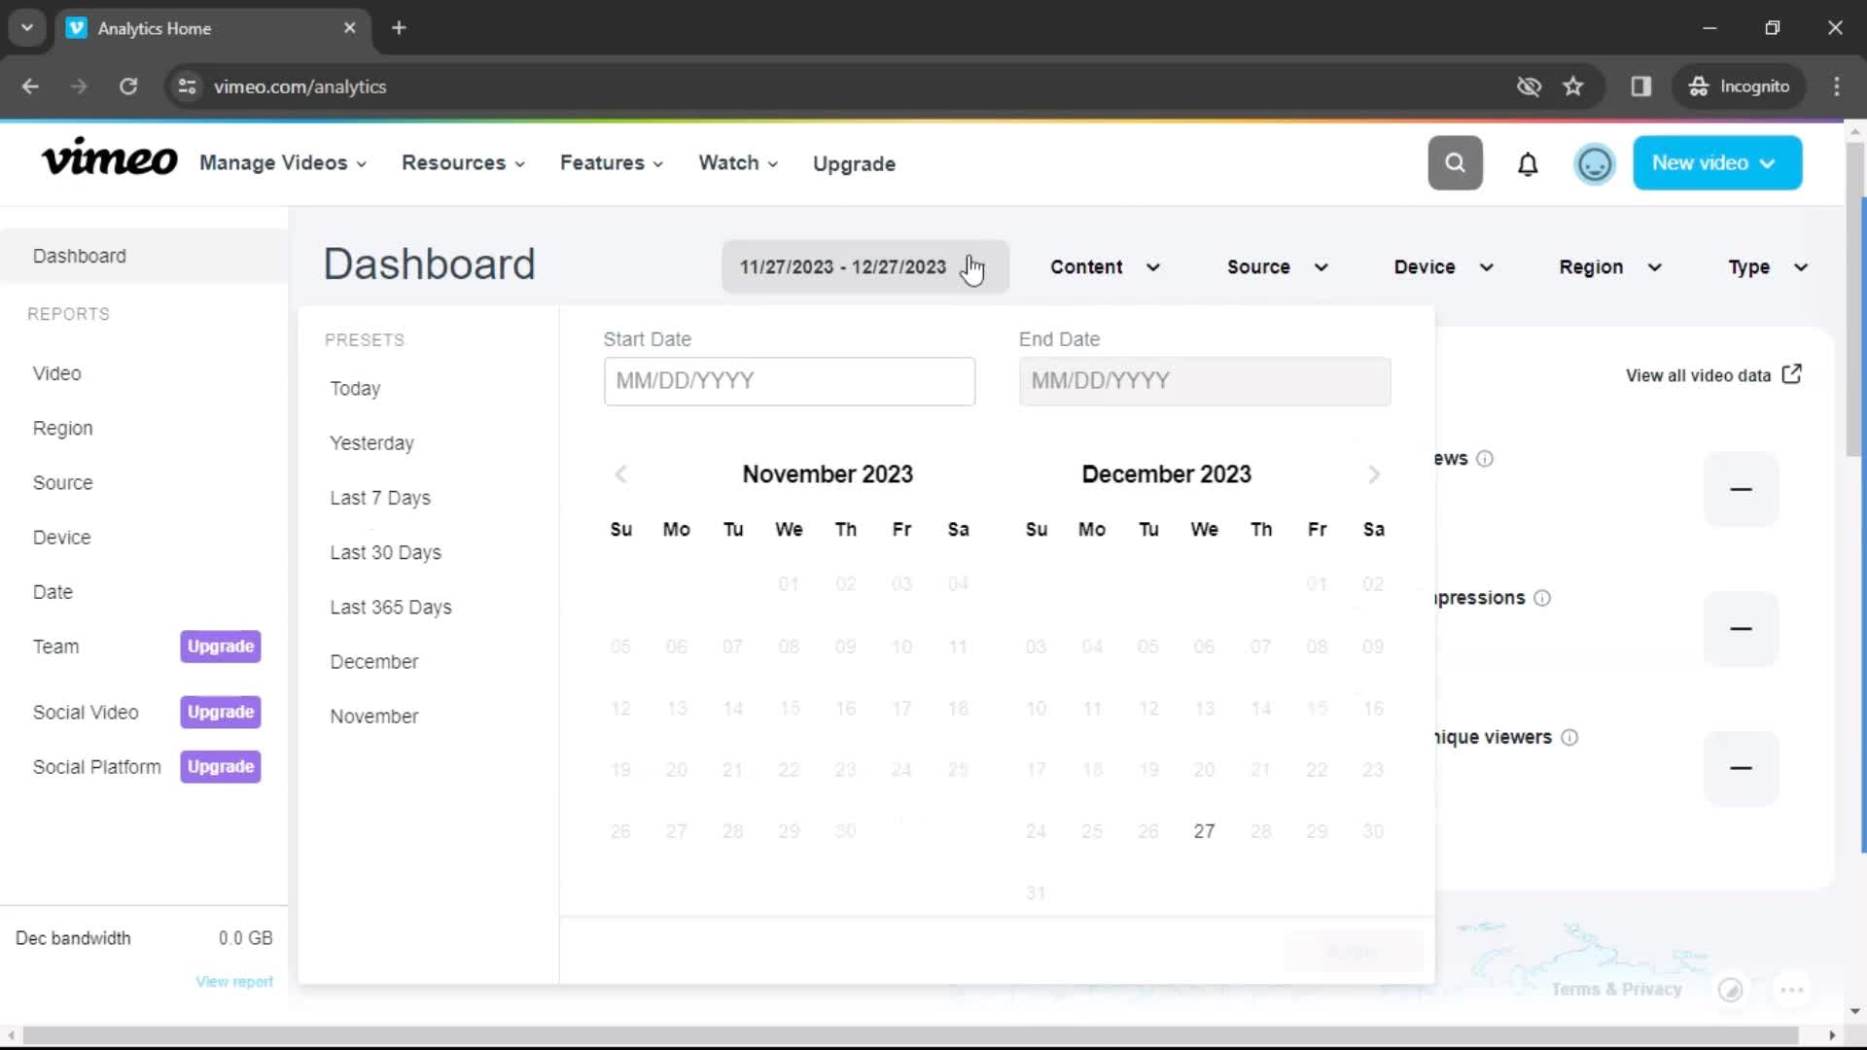The width and height of the screenshot is (1867, 1050).
Task: Click the Incognito indicator
Action: [x=1740, y=87]
